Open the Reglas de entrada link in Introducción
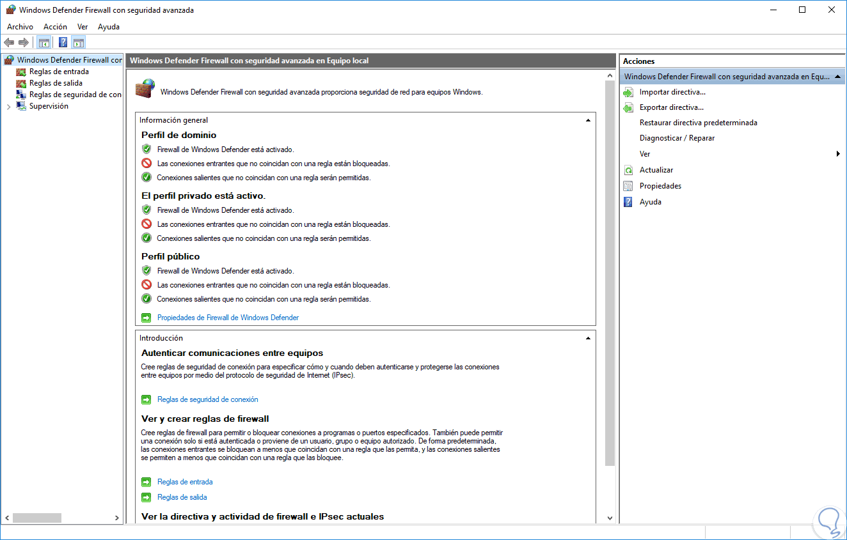This screenshot has height=540, width=847. click(185, 482)
